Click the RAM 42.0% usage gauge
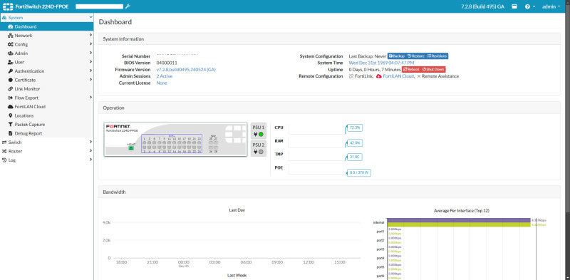The image size is (570, 280). tap(354, 143)
